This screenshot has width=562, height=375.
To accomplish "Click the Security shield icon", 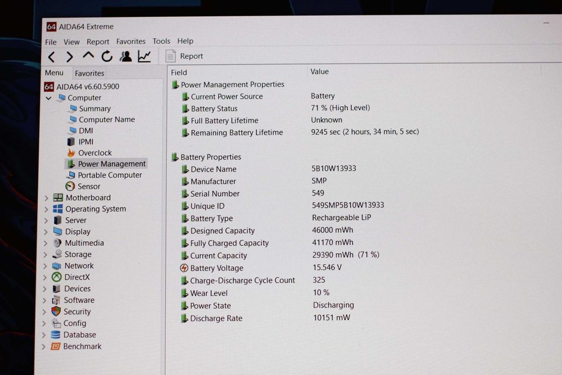I will (56, 311).
